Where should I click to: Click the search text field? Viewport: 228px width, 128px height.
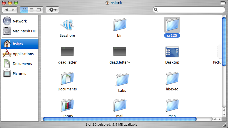pyautogui.click(x=189, y=10)
